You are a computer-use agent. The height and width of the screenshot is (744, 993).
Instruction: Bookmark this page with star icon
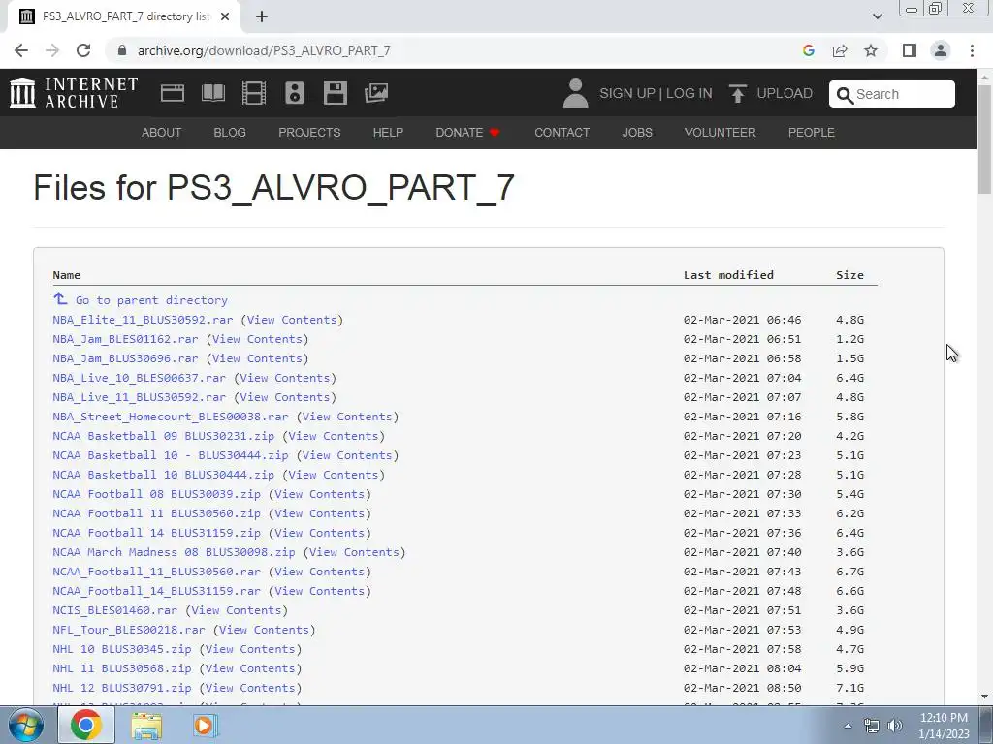pos(871,50)
